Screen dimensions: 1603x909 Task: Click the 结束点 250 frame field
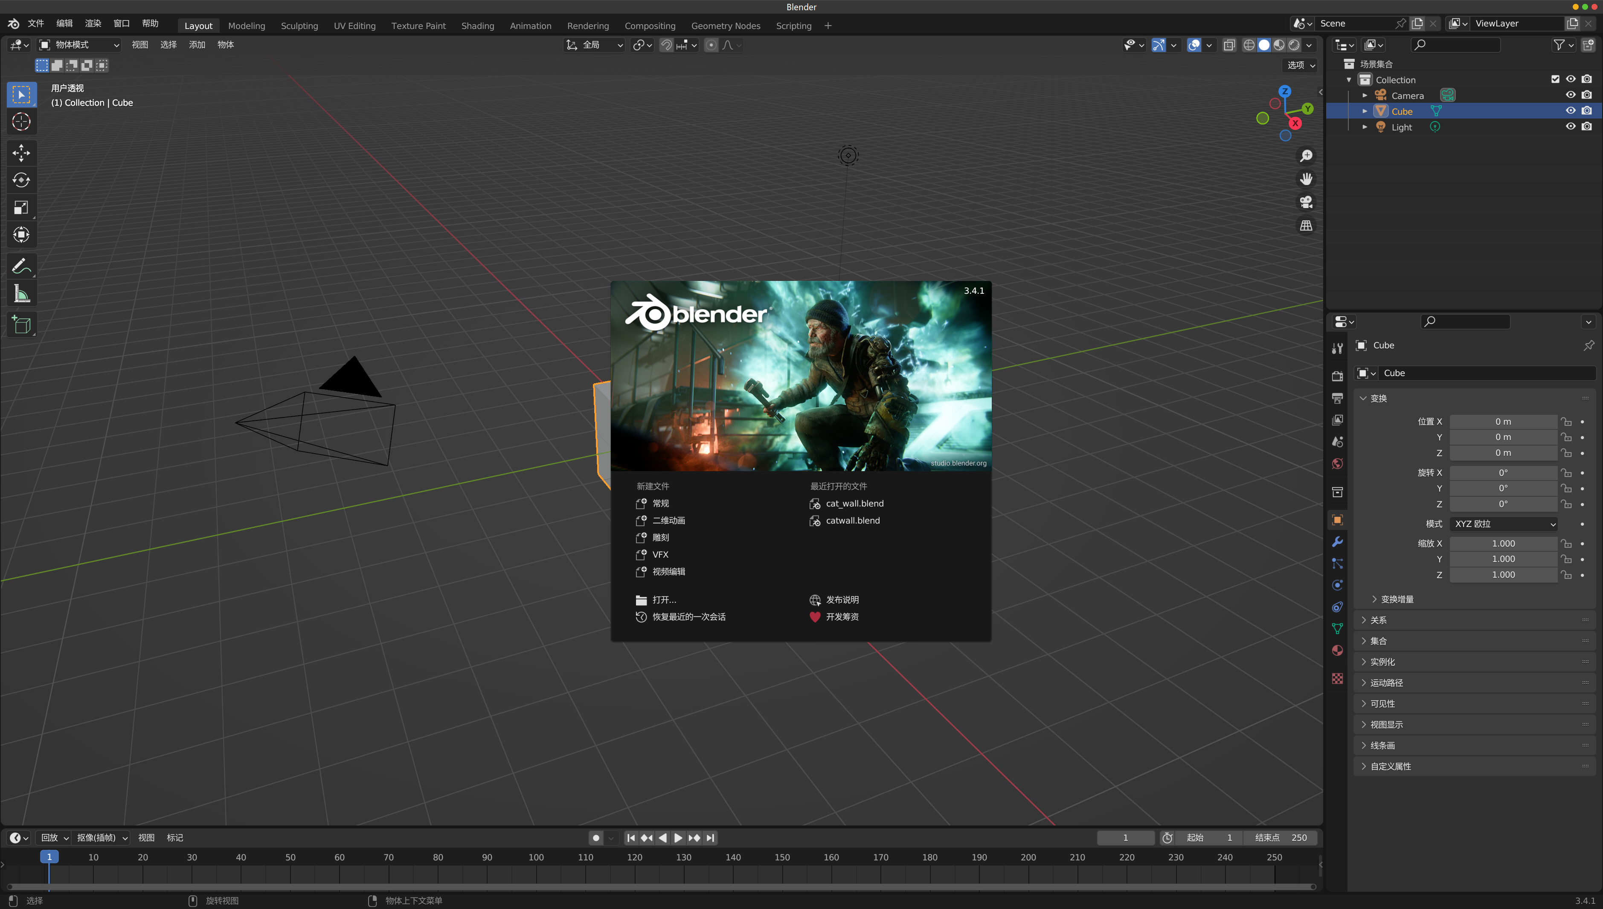[x=1280, y=838]
